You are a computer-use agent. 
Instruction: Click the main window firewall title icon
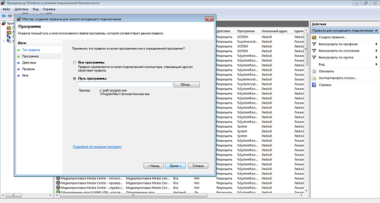pyautogui.click(x=3, y=3)
